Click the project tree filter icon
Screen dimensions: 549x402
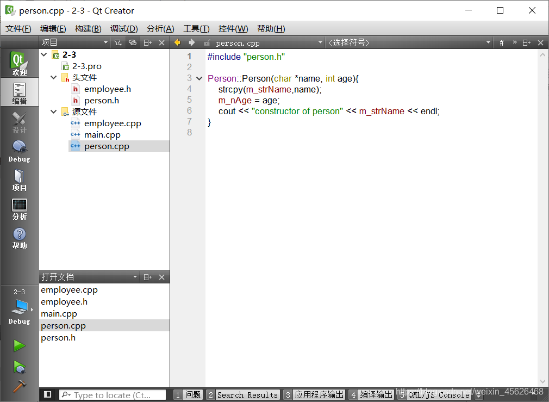118,42
